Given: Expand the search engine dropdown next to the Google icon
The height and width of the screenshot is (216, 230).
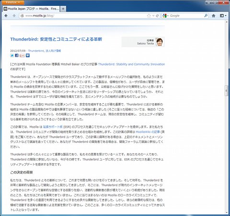Looking at the screenshot, I should (168, 16).
